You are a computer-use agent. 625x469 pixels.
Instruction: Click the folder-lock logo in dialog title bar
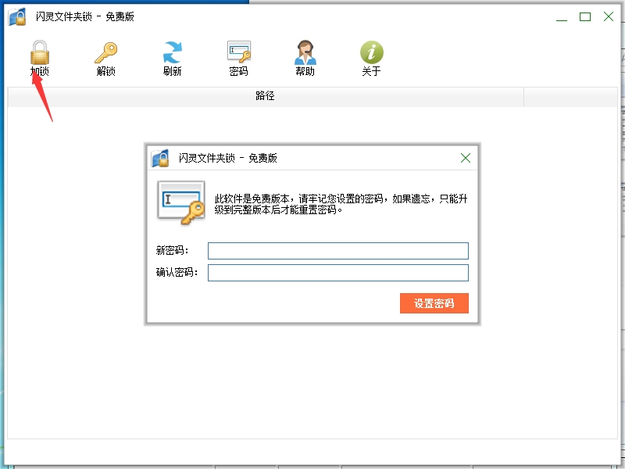point(160,159)
